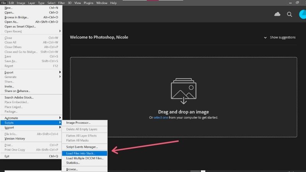The image size is (306, 172).
Task: Open the cloud documents icon
Action: click(277, 14)
